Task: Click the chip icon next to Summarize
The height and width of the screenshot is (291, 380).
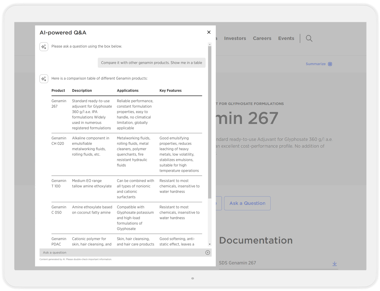Action: [x=330, y=64]
